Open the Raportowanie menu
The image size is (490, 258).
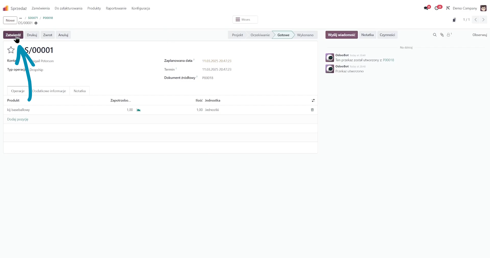coord(116,8)
